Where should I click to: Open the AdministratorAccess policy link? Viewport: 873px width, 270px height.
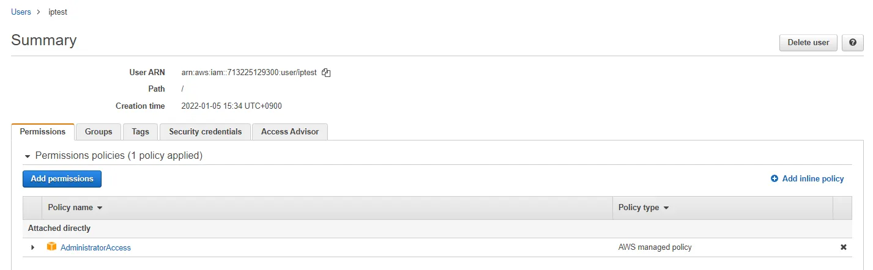[95, 247]
